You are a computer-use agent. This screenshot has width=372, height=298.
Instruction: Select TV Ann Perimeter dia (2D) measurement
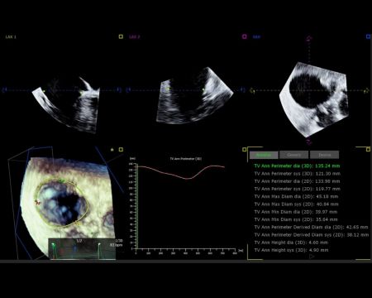(x=297, y=181)
